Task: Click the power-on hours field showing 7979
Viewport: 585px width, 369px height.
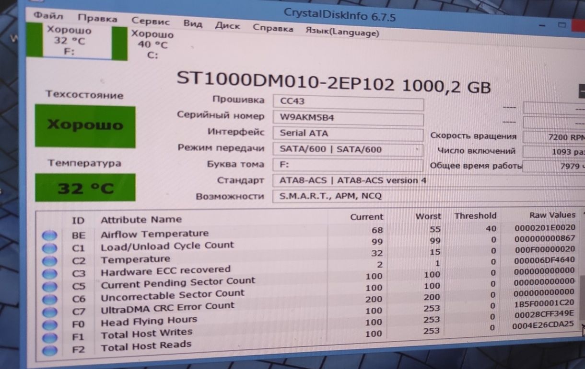Action: click(x=554, y=167)
